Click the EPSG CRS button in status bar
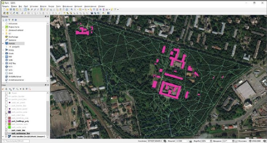The width and height of the screenshot is (267, 143). tap(255, 141)
